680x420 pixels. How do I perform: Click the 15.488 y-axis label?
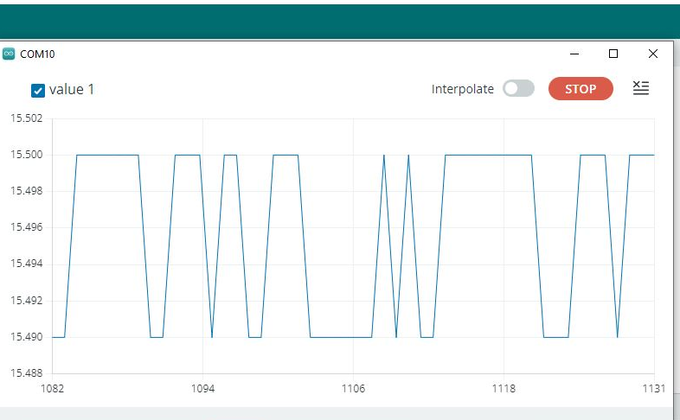click(x=27, y=373)
